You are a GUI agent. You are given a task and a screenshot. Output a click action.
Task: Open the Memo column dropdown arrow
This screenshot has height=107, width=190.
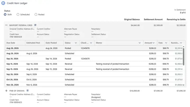140,43
